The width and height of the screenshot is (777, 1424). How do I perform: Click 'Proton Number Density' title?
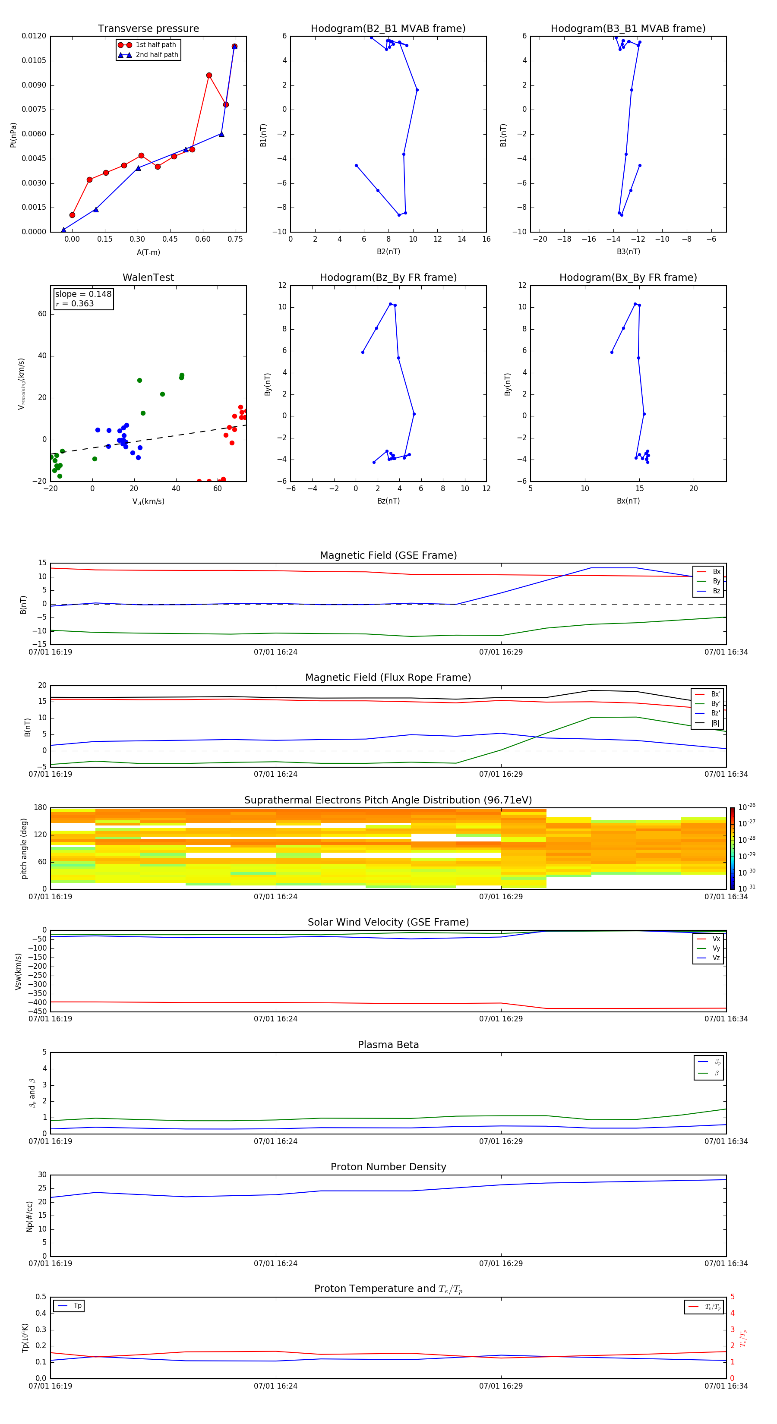pos(388,1167)
